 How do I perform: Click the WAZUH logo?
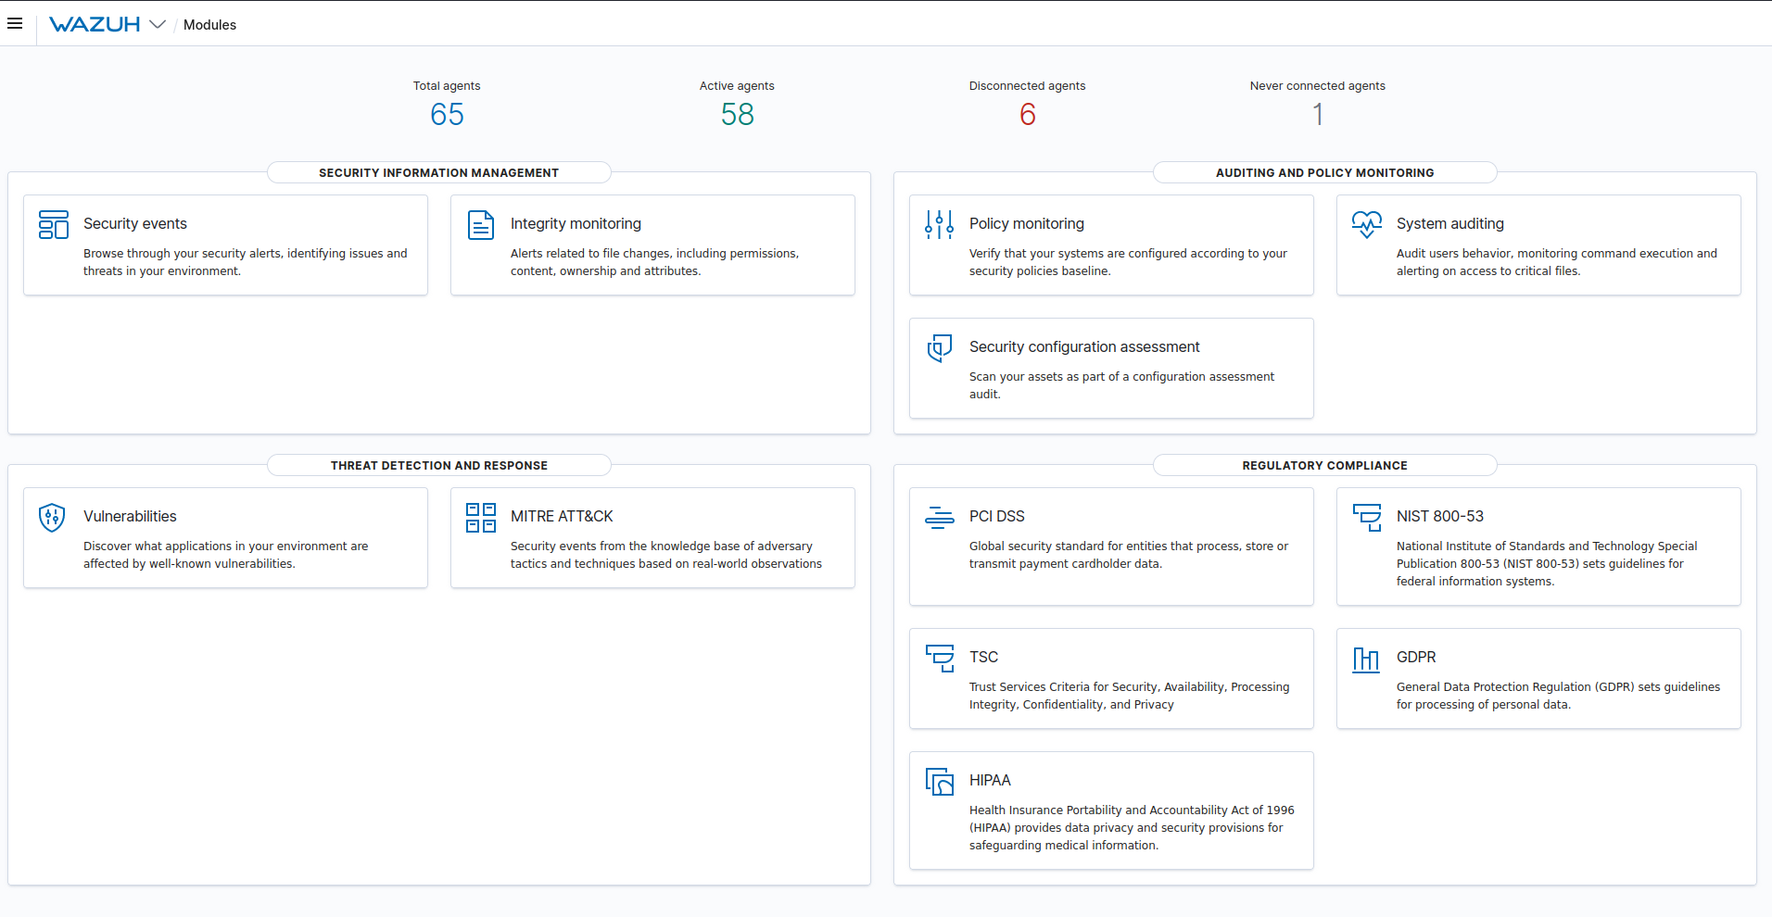click(96, 24)
